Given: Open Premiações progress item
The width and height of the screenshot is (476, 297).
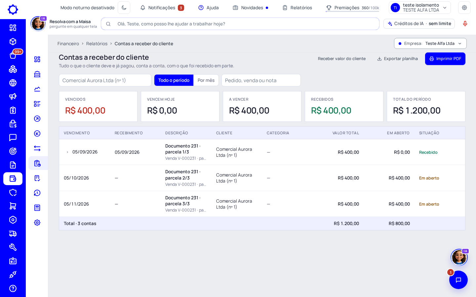Looking at the screenshot, I should coord(352,8).
